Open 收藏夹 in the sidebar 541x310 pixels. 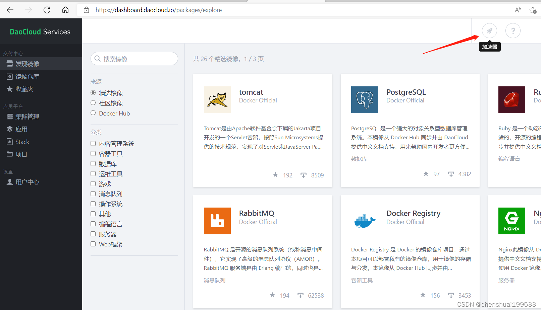coord(41,89)
